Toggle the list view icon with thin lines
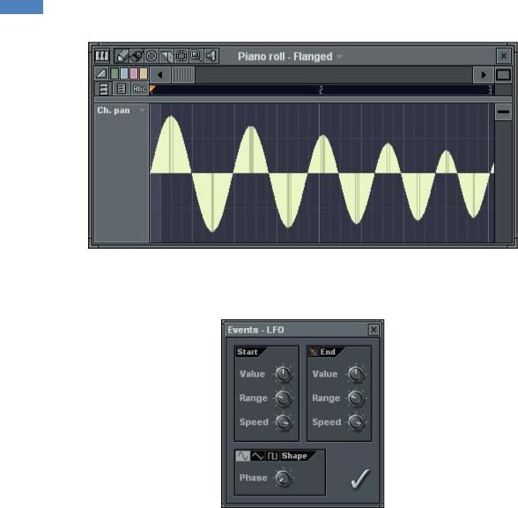518x508 pixels. 122,88
